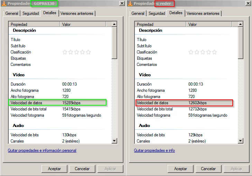The height and width of the screenshot is (176, 252).
Task: Switch to Seguridad tab in GOPR6130 window
Action: [31, 13]
